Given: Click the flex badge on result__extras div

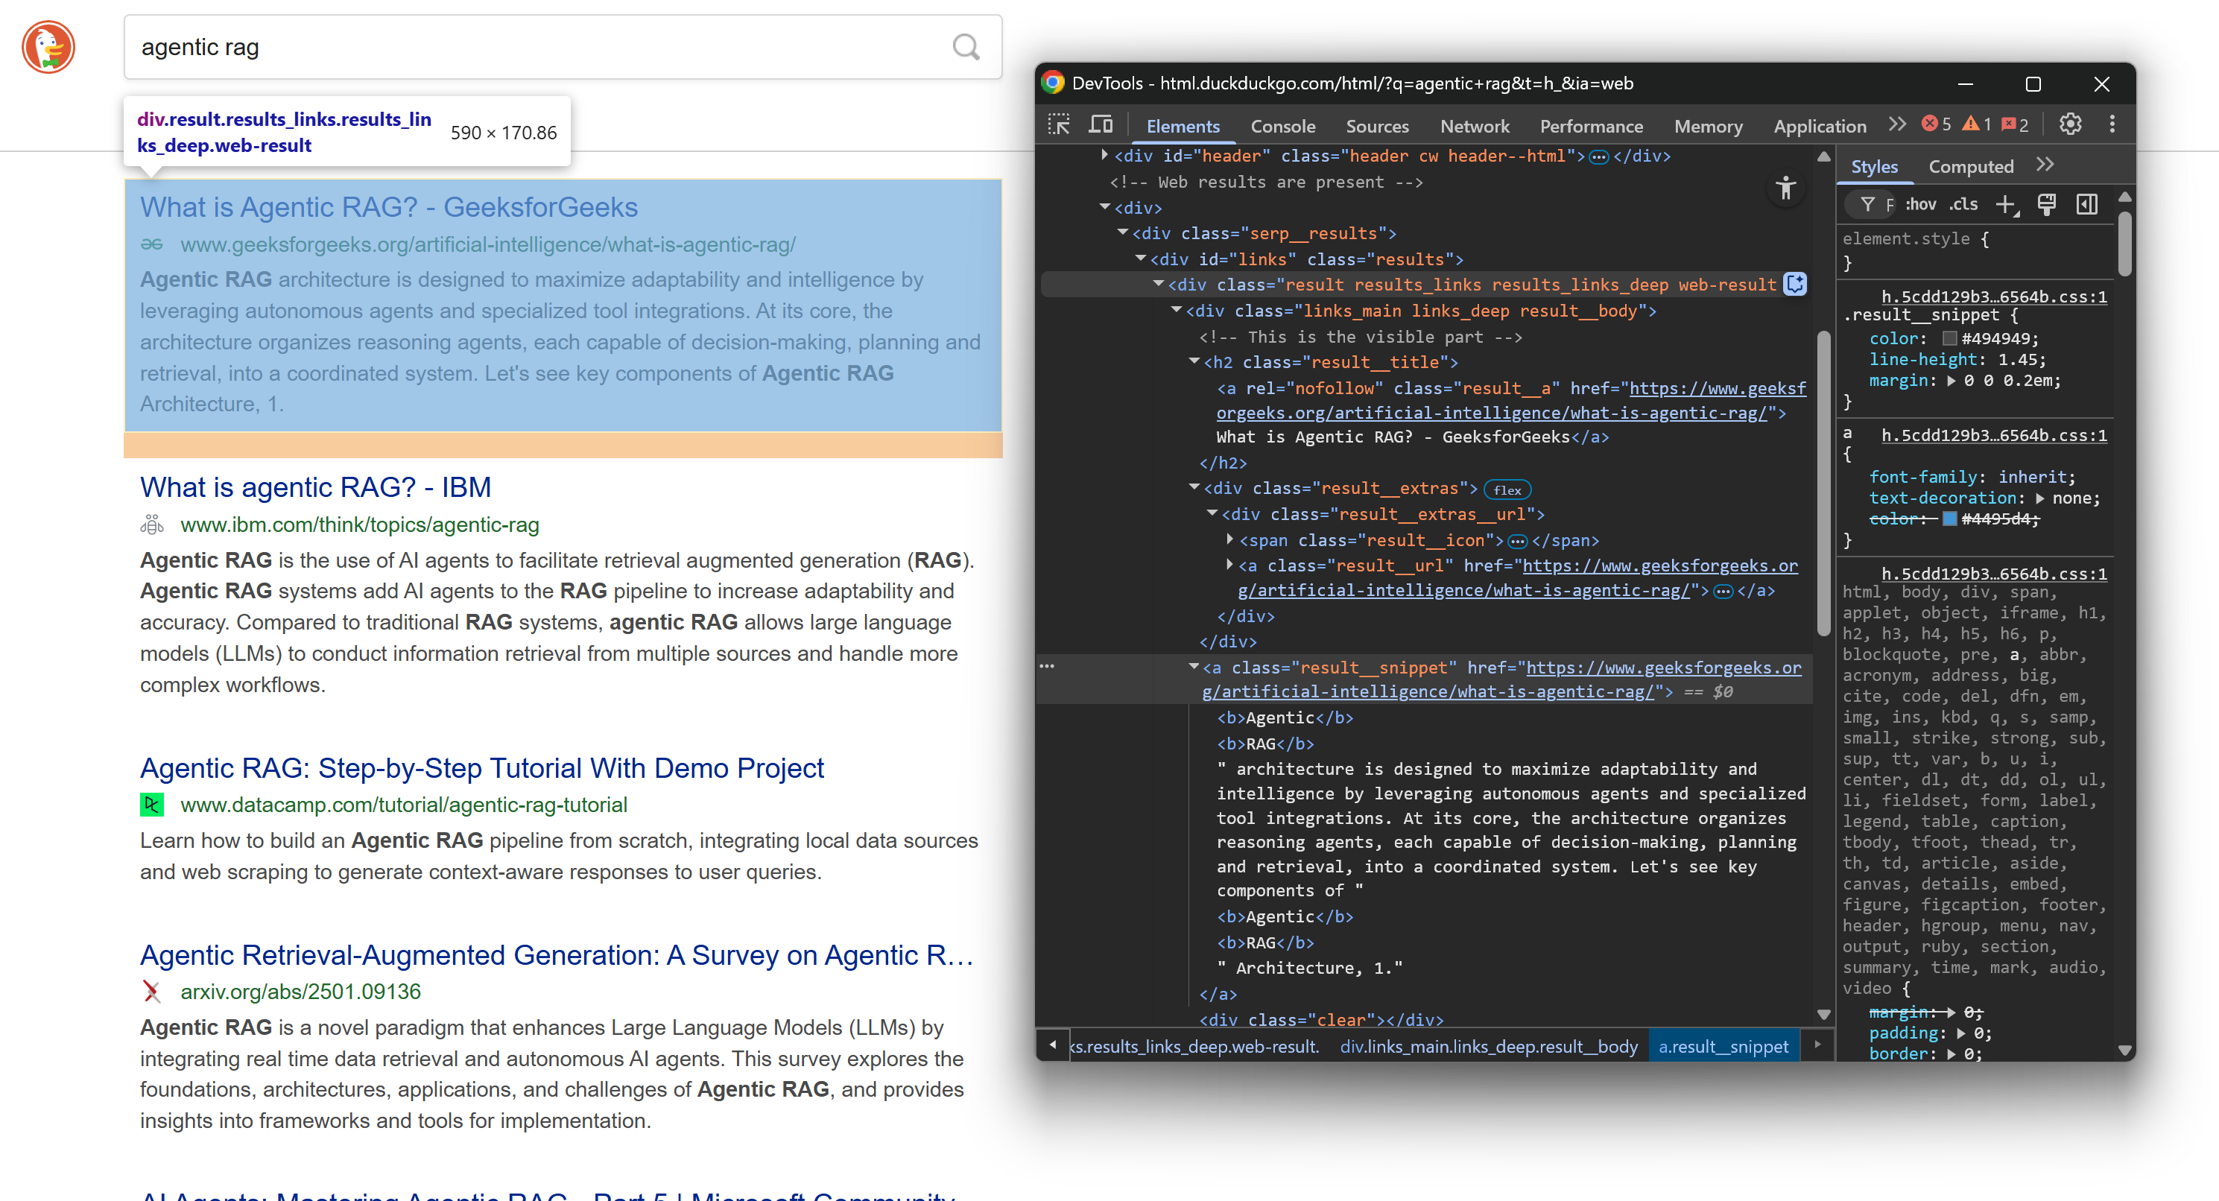Looking at the screenshot, I should (1507, 489).
